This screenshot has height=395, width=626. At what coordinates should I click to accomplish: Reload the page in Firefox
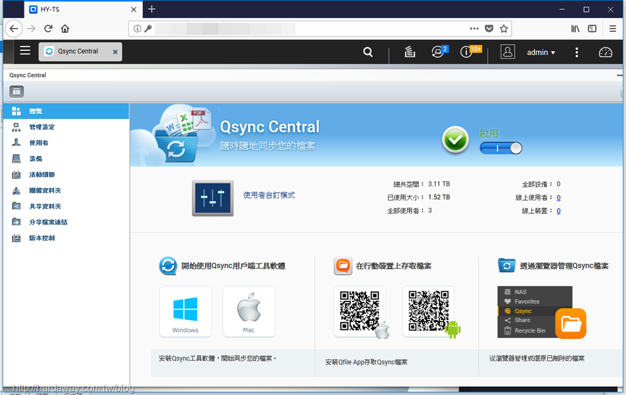point(48,29)
